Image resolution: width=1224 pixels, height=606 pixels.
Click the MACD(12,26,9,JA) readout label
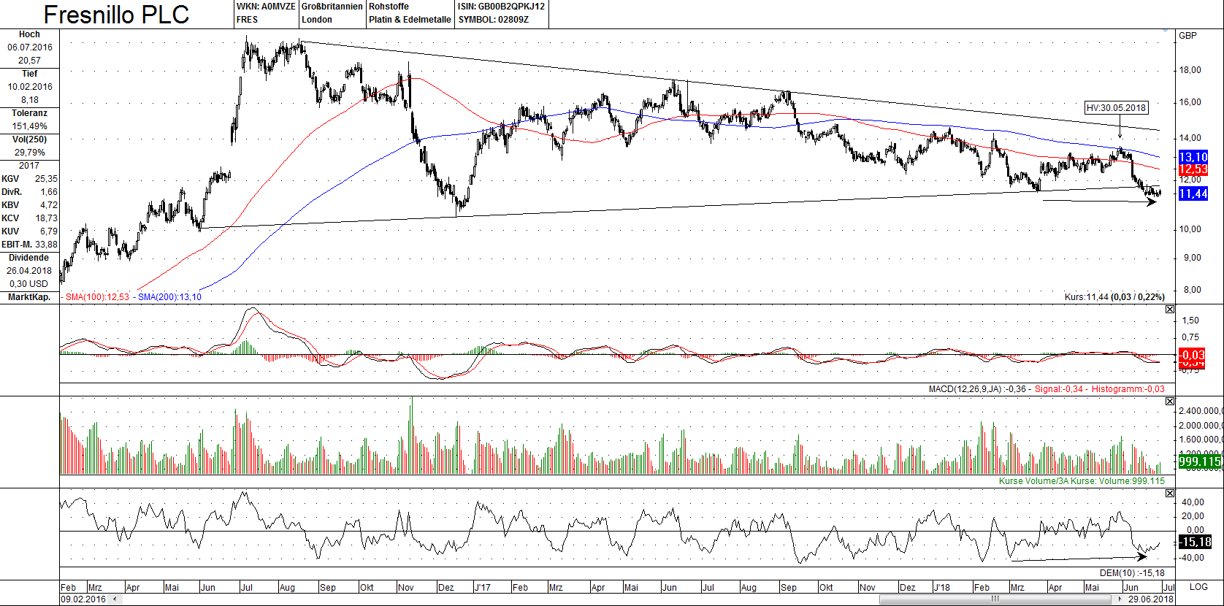(977, 389)
